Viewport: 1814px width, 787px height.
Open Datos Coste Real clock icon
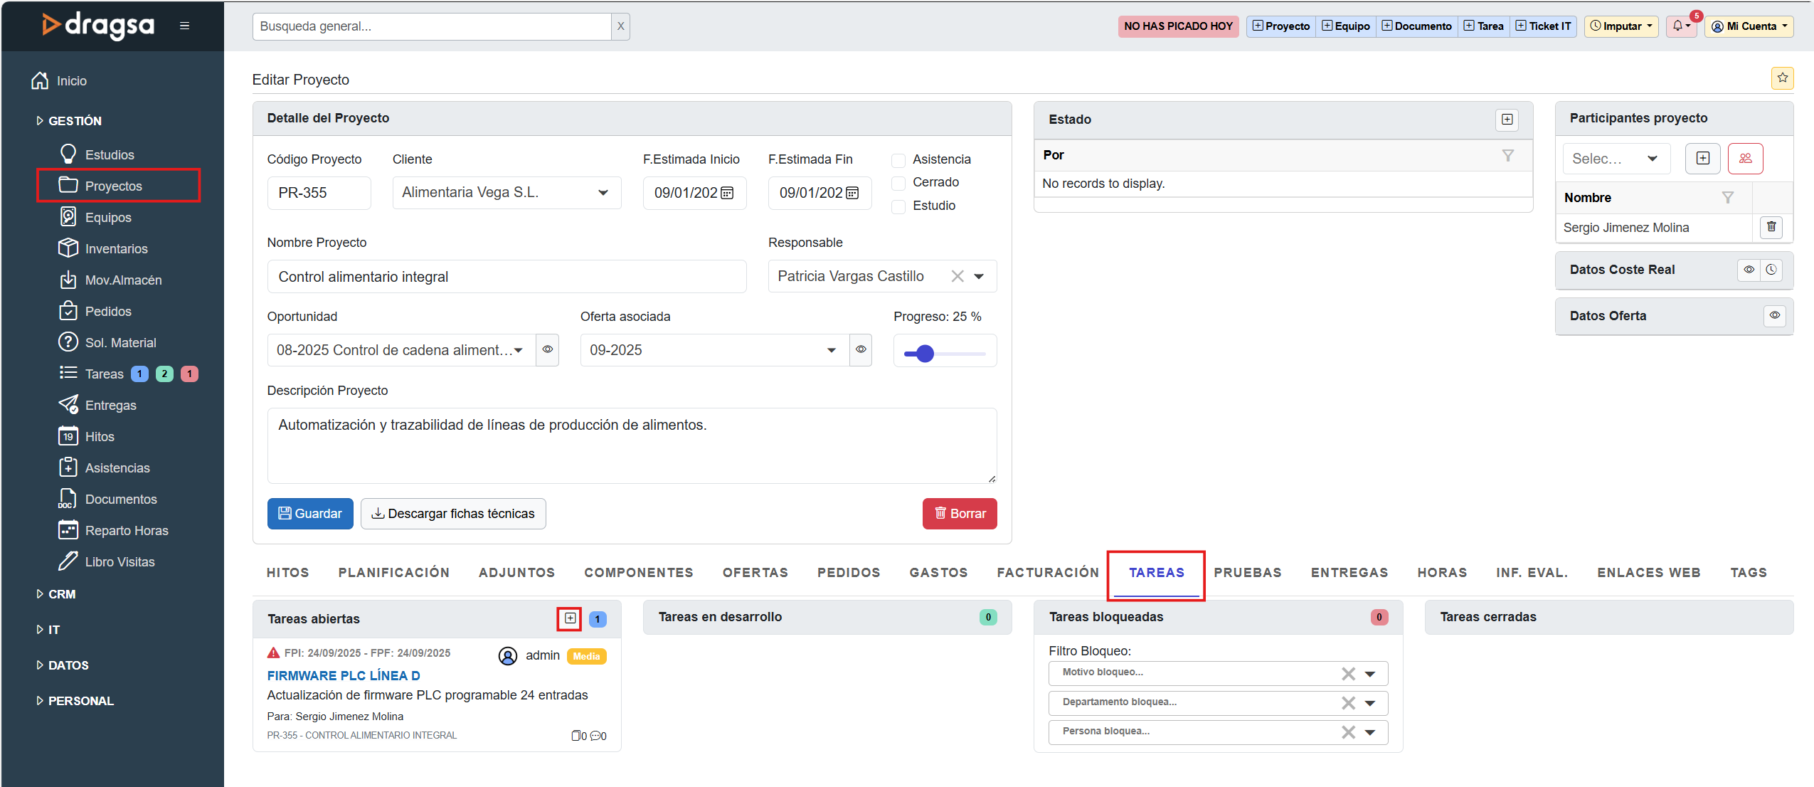(1771, 270)
